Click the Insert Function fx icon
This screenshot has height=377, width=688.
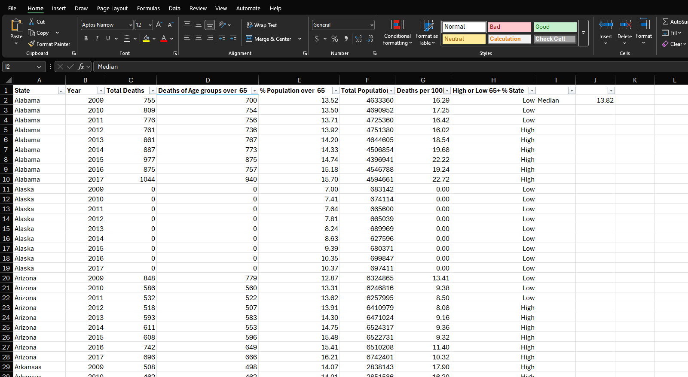click(x=81, y=67)
